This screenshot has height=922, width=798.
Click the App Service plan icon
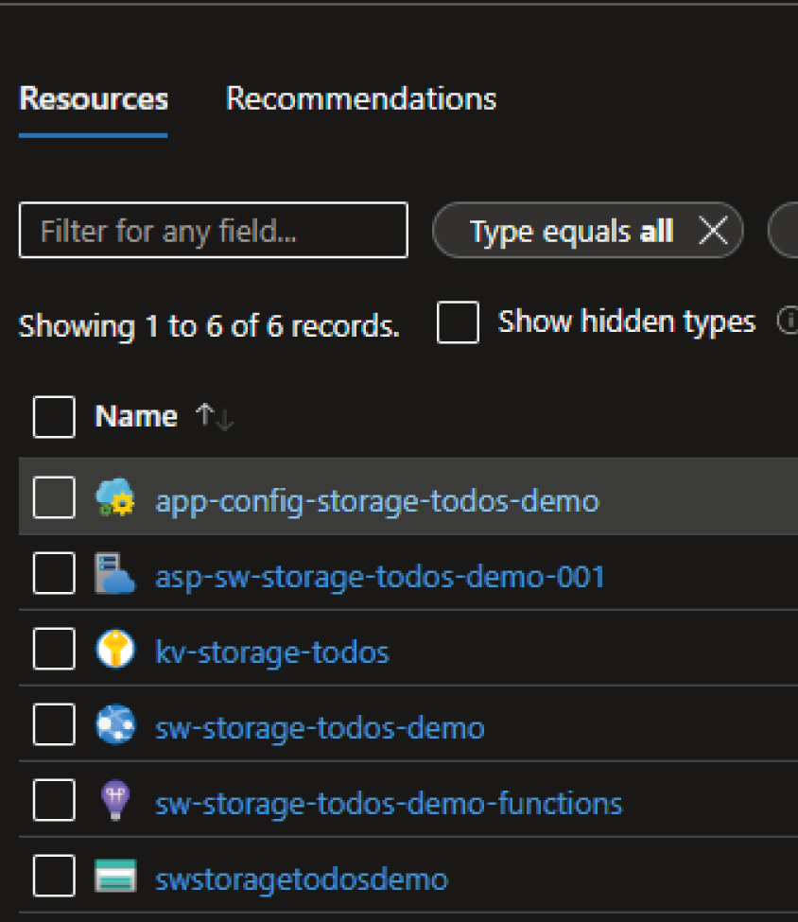(116, 574)
